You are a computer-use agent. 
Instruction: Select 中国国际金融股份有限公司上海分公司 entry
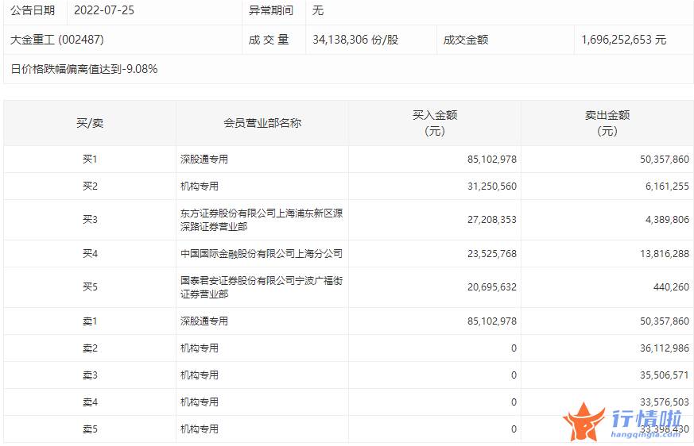tap(262, 254)
